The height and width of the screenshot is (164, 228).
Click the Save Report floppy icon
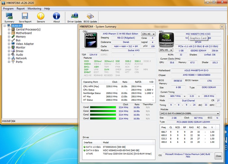pos(25,16)
